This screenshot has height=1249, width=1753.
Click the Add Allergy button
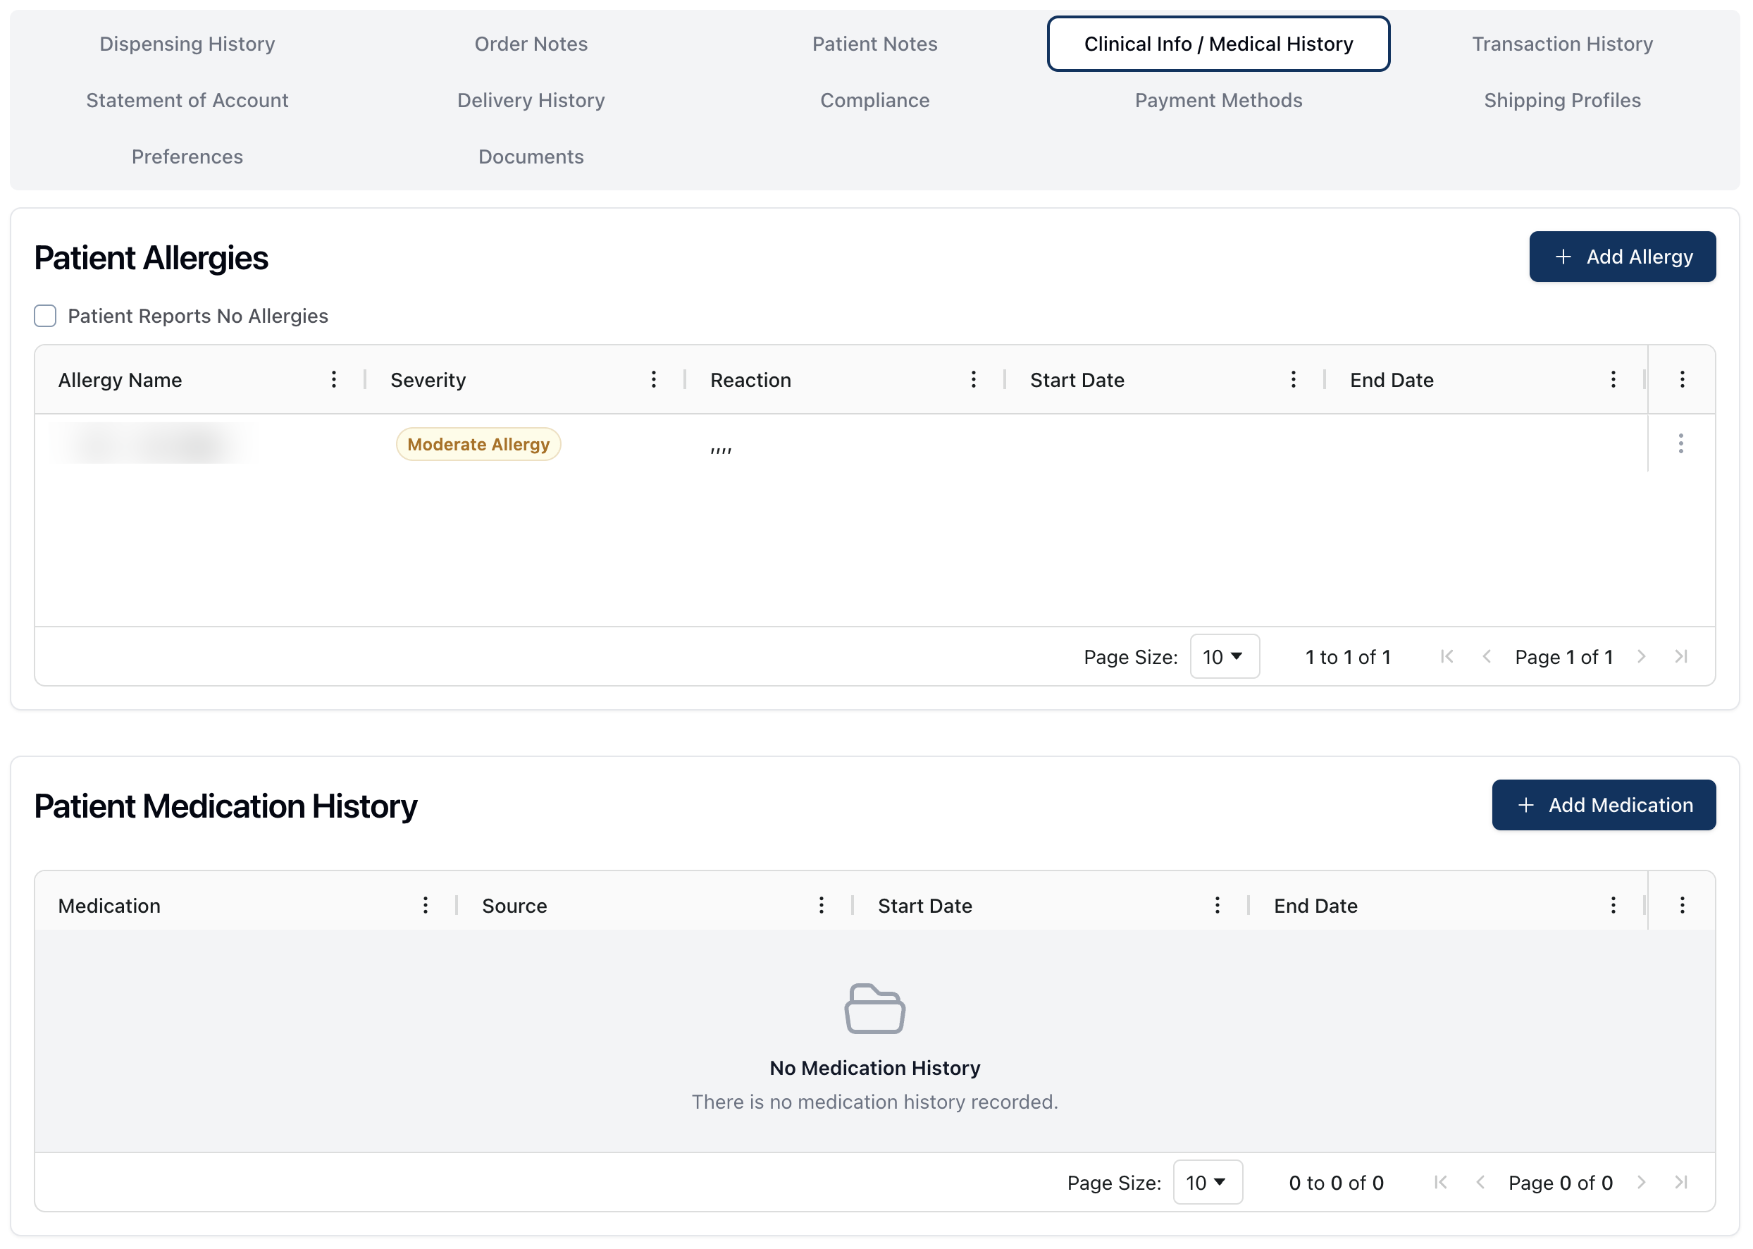click(1622, 257)
